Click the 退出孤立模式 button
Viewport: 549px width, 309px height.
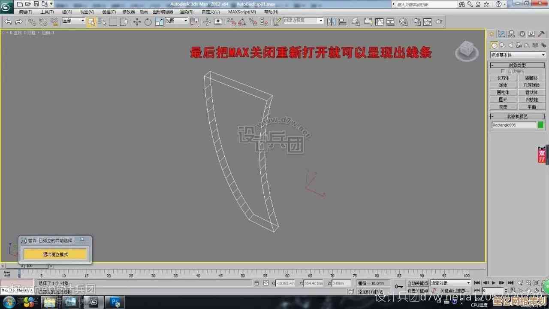click(55, 254)
